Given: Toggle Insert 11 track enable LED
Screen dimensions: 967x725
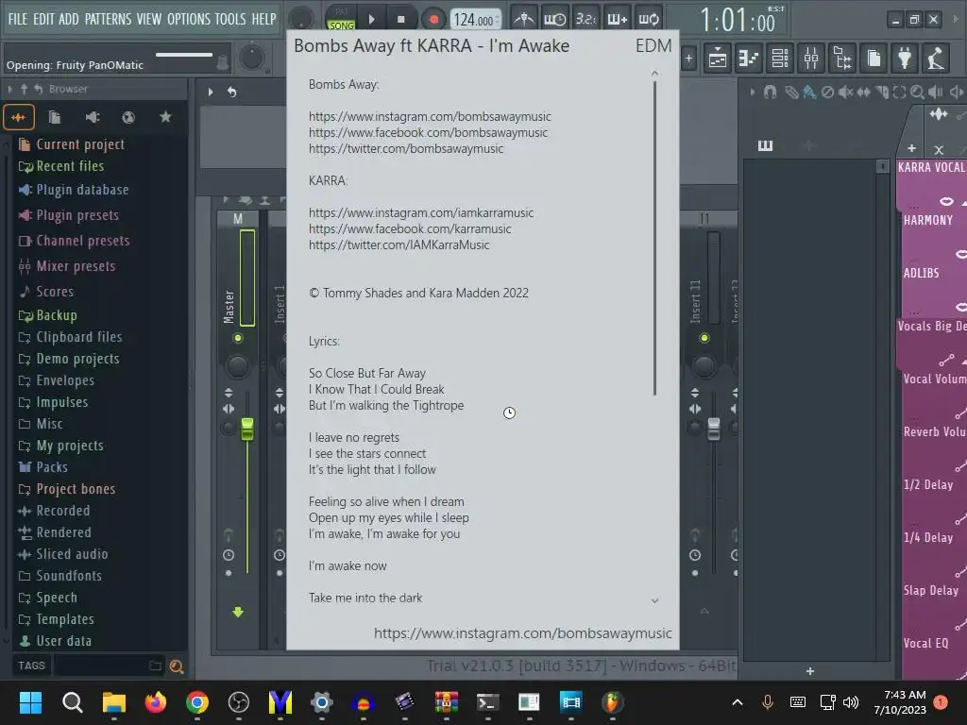Looking at the screenshot, I should pos(704,338).
